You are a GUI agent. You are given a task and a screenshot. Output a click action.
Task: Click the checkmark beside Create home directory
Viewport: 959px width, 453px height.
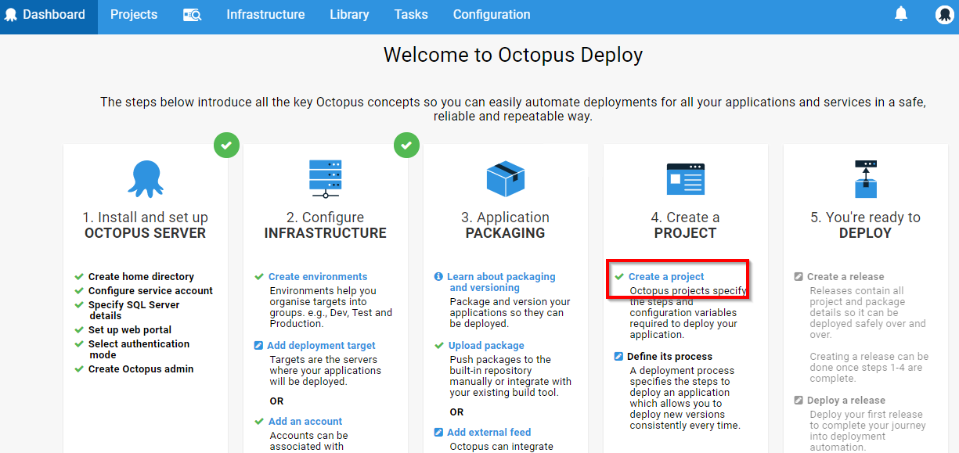point(79,277)
